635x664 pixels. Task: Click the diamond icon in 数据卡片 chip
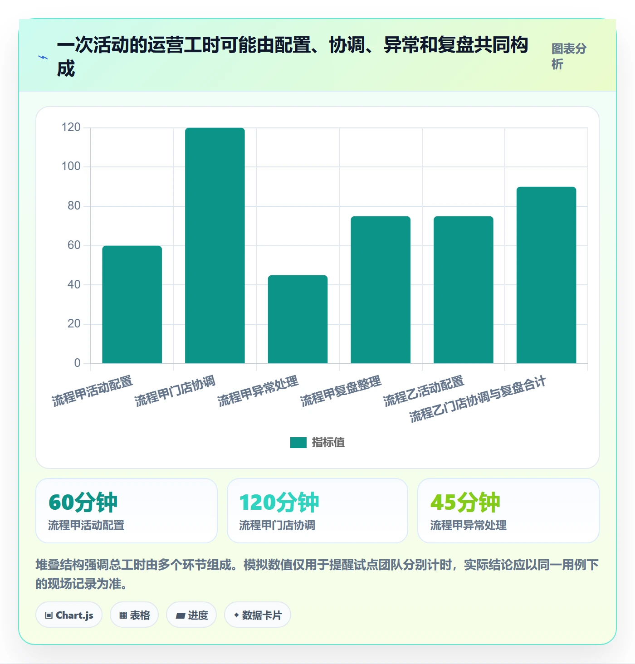(236, 615)
